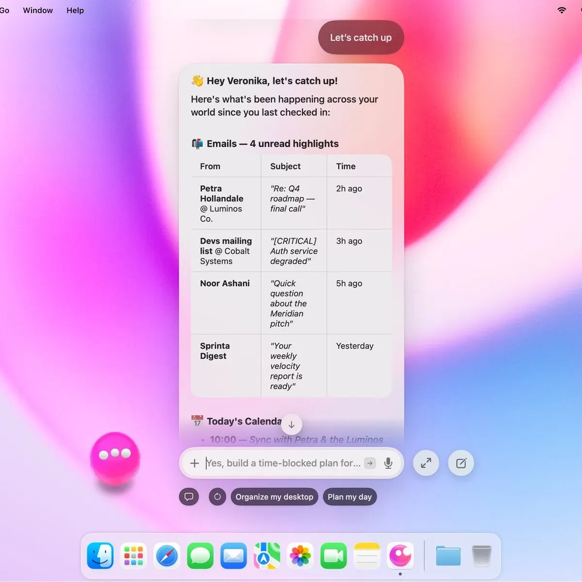Click the 3h ago time cell
Viewport: 582px width, 582px height.
click(x=359, y=251)
